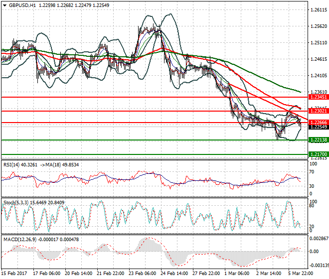Select the Stochastic 80 level scale value
Screen dimensions: 329x279
tap(312, 206)
